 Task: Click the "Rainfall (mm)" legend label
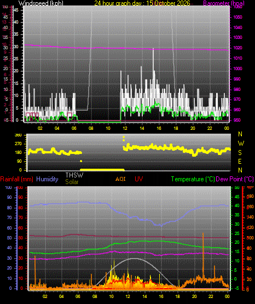tap(16, 179)
